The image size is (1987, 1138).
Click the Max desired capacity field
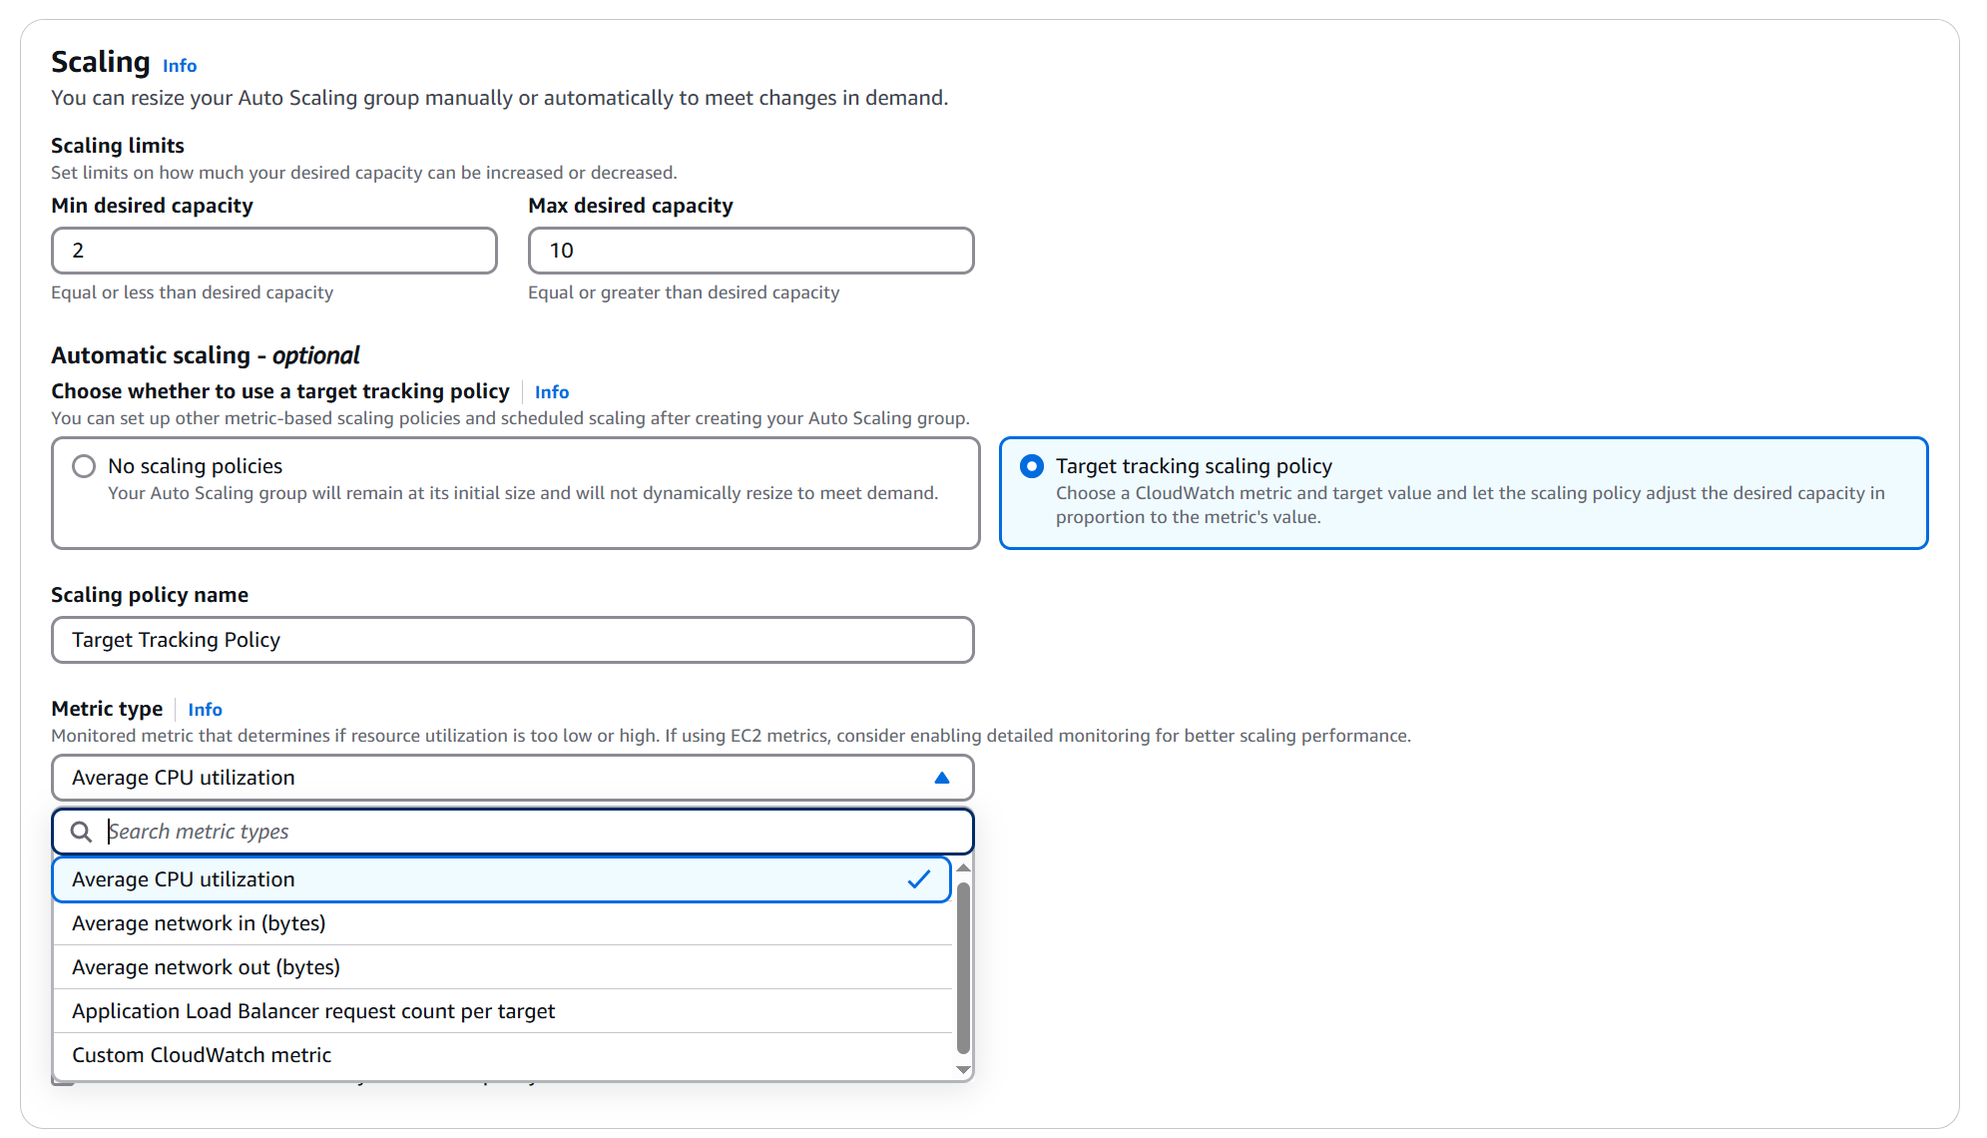click(x=750, y=251)
